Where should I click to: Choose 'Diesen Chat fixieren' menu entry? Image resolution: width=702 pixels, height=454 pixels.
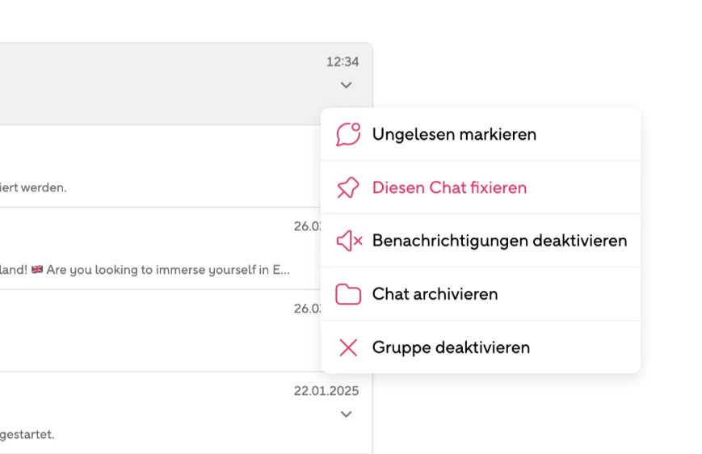tap(481, 187)
